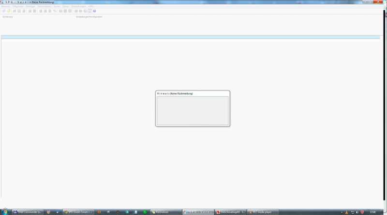Click the first icon in the toolbar

coord(3,11)
